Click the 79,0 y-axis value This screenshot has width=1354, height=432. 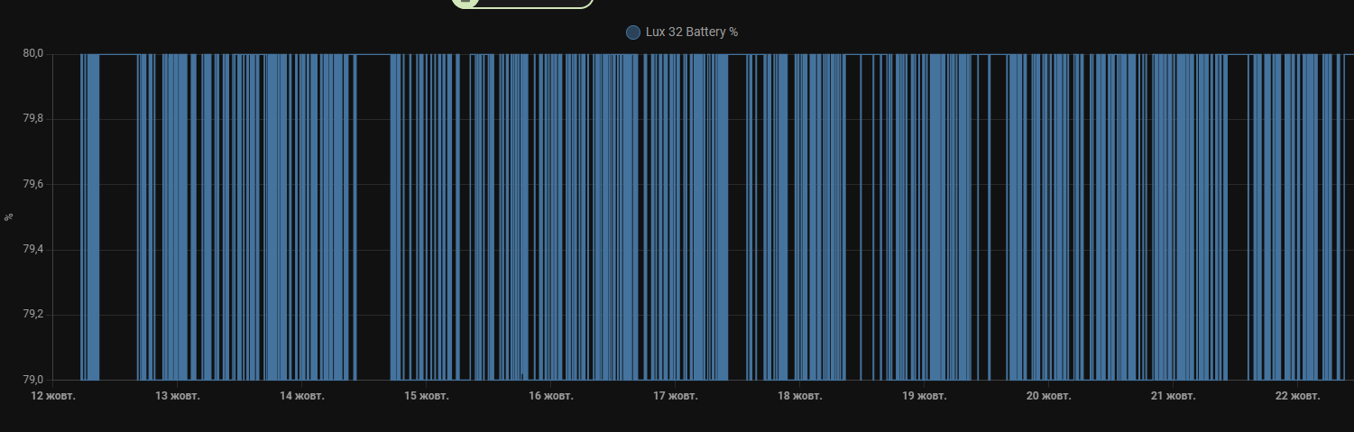pos(32,380)
